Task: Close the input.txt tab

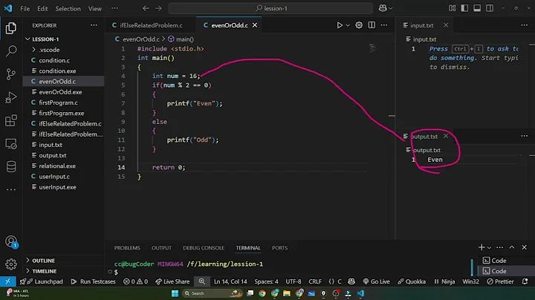Action: click(x=446, y=25)
